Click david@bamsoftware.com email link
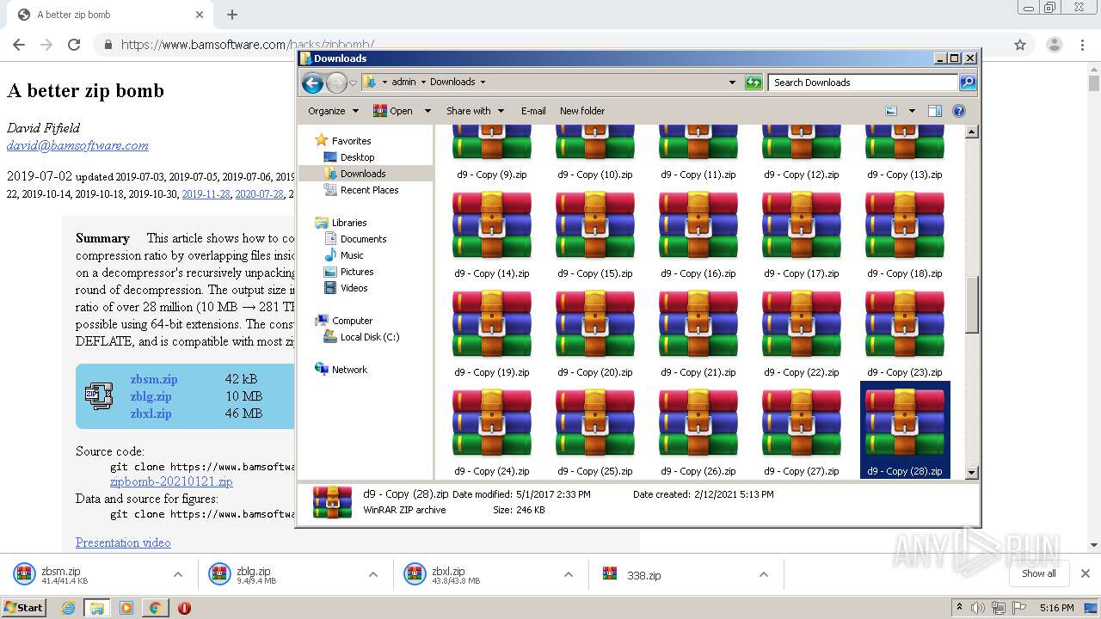The image size is (1101, 619). (77, 145)
